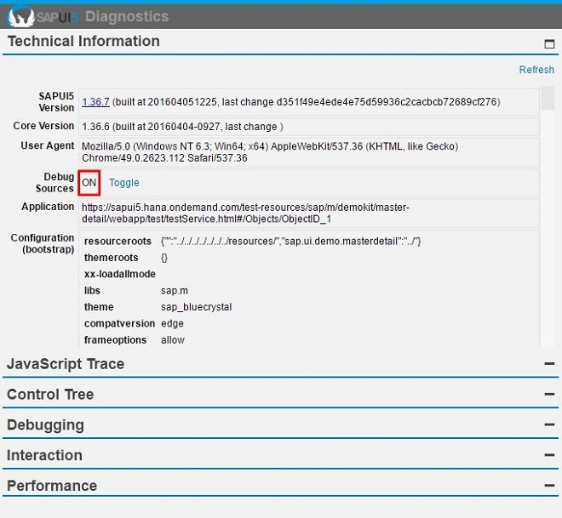Click the Core Version label
Screen dimensions: 562x518
point(43,126)
